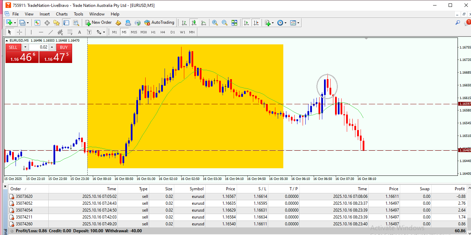This screenshot has height=235, width=471.
Task: Expand the Templates dropdown arrow
Action: coord(298,23)
